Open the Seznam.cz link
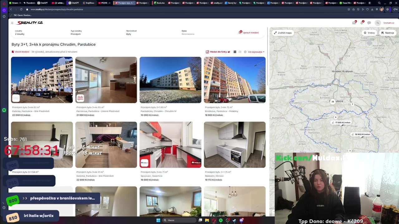399x224 pixels. pyautogui.click(x=389, y=23)
